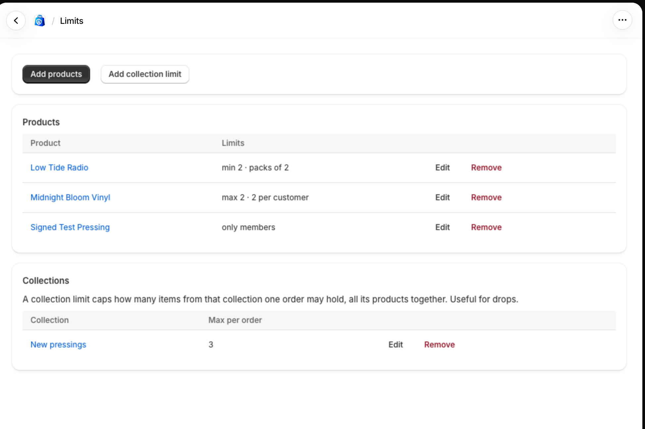Click the Product column header
This screenshot has height=429, width=645.
pyautogui.click(x=45, y=143)
